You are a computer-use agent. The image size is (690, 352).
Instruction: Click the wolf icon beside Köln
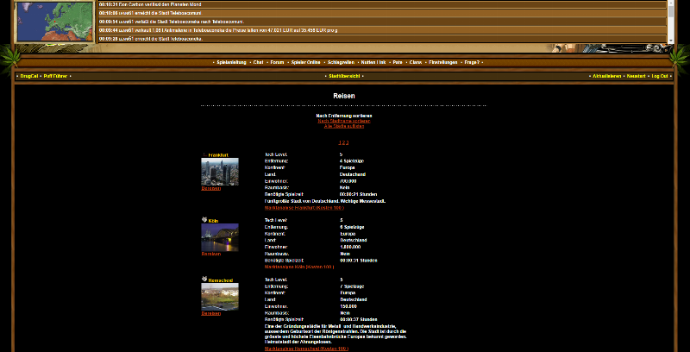(x=204, y=220)
